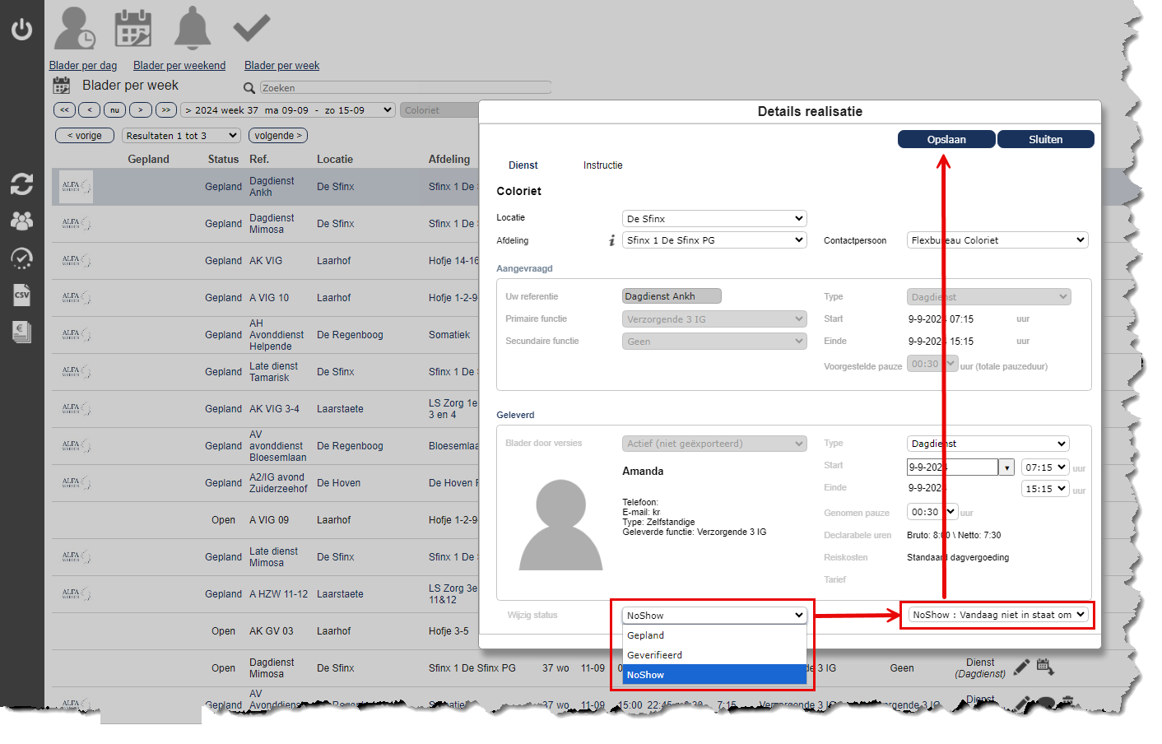This screenshot has width=1162, height=744.
Task: Click the '>>' week navigation button
Action: click(166, 109)
